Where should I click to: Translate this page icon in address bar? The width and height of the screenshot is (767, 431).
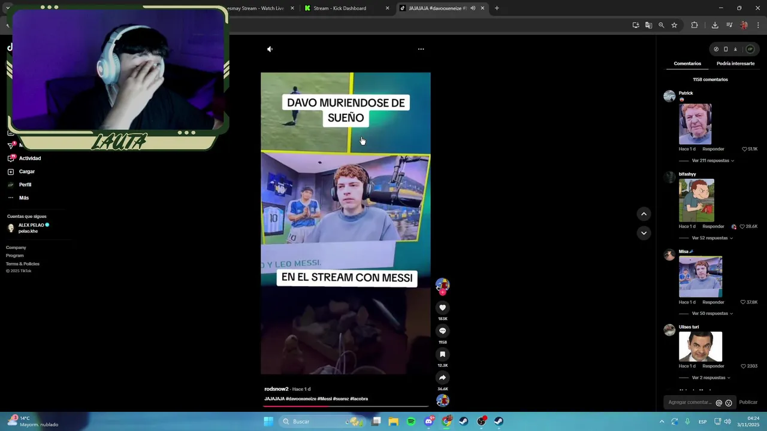click(x=648, y=25)
